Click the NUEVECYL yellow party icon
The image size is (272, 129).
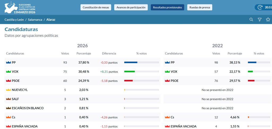pyautogui.click(x=8, y=90)
